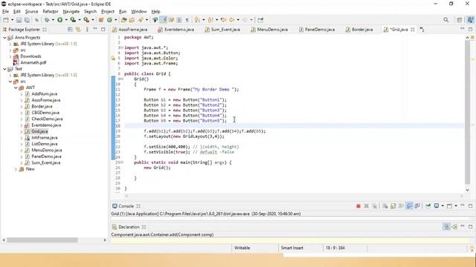Toggle Show Whitespace Characters
The image size is (476, 267).
(x=187, y=20)
